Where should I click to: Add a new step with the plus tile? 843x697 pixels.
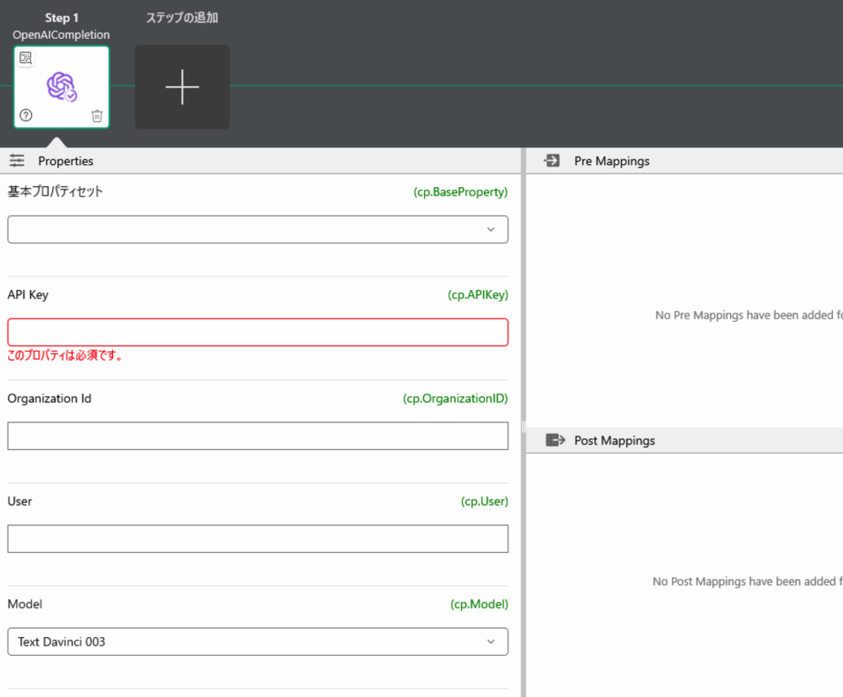pyautogui.click(x=182, y=87)
